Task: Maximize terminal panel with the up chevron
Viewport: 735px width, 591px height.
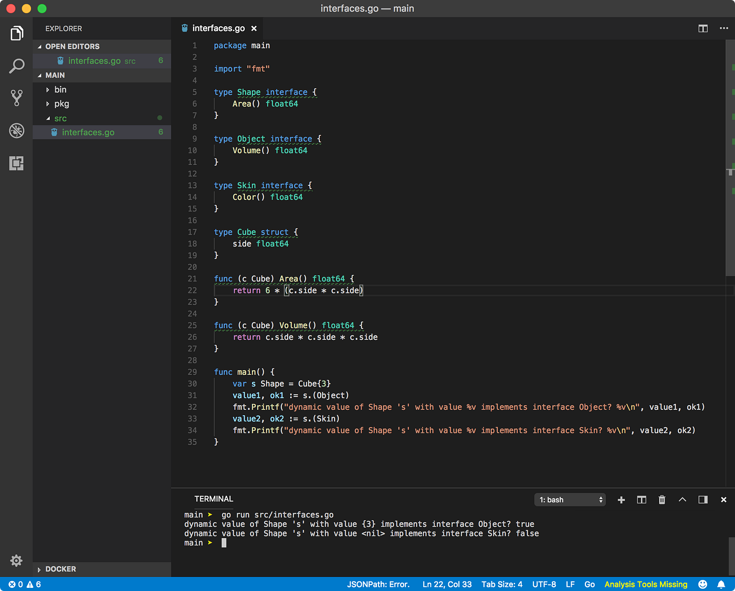Action: point(682,500)
